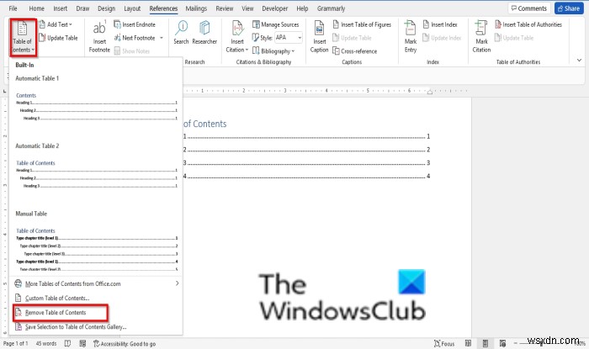
Task: Open Manage Sources
Action: 276,24
